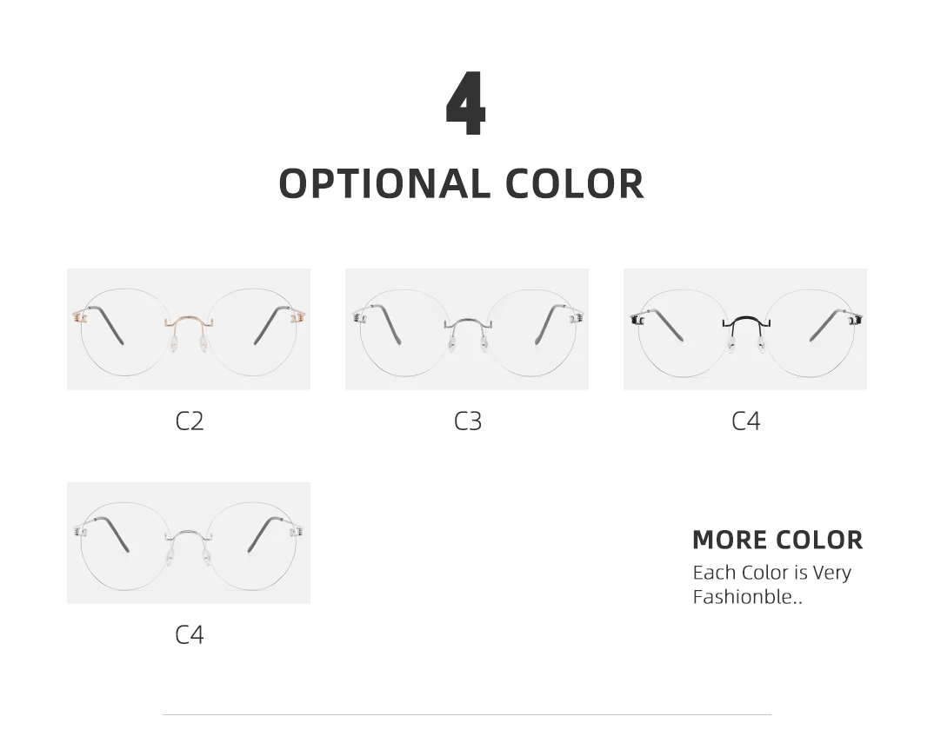Click the gray nose bridge on C3 glasses
The width and height of the screenshot is (934, 743).
pos(467,323)
